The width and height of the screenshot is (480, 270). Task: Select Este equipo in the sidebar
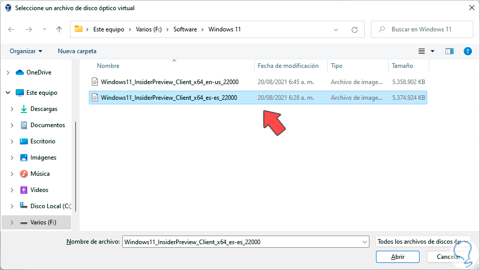(42, 93)
